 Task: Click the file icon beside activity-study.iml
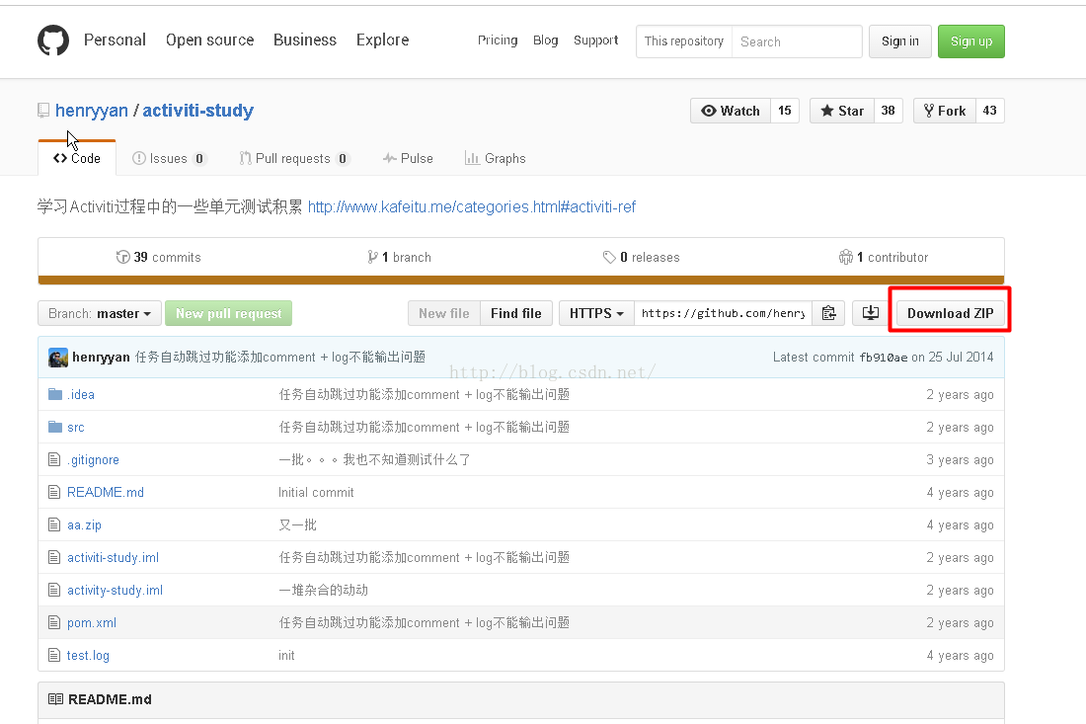pos(54,590)
